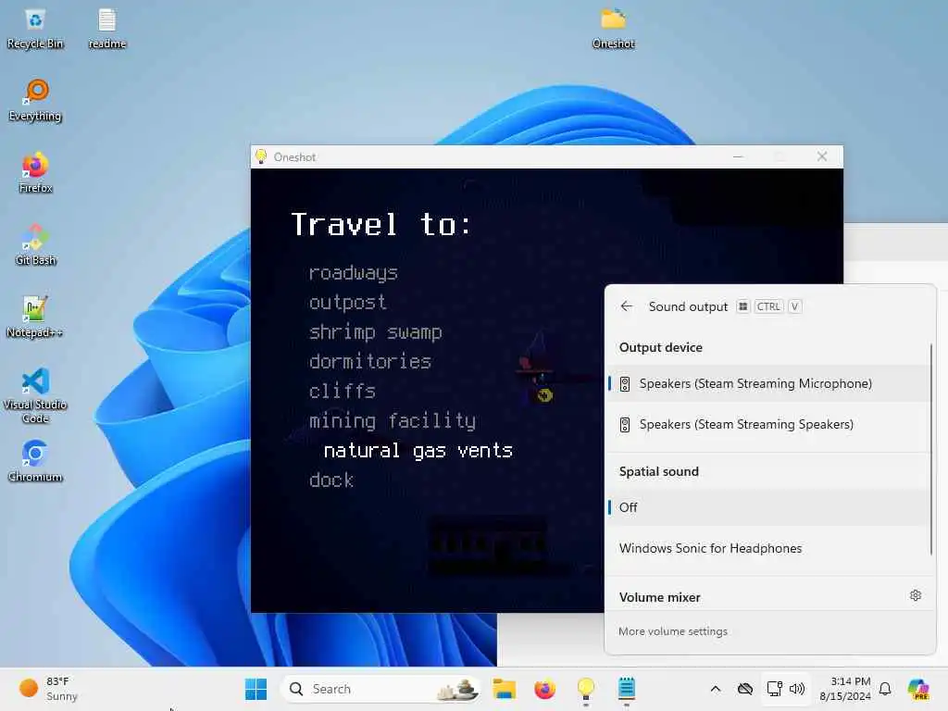Screen dimensions: 948x711
Task: Click the Travel to: heading
Action: (380, 224)
